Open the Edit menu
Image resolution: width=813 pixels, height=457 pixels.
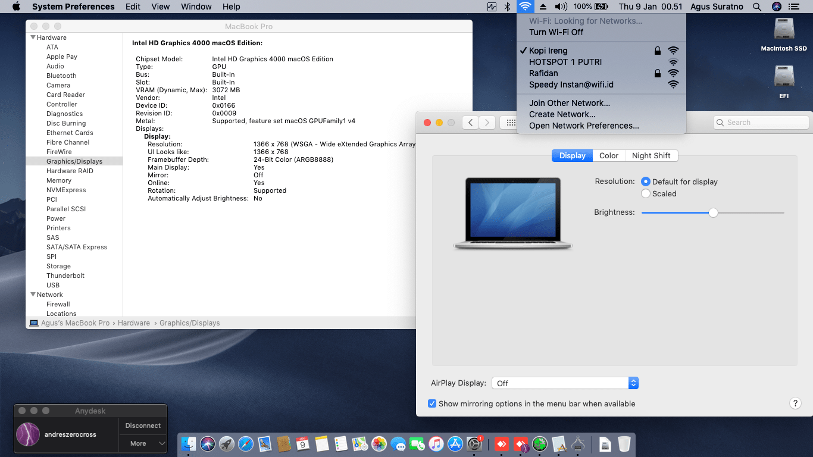tap(133, 7)
